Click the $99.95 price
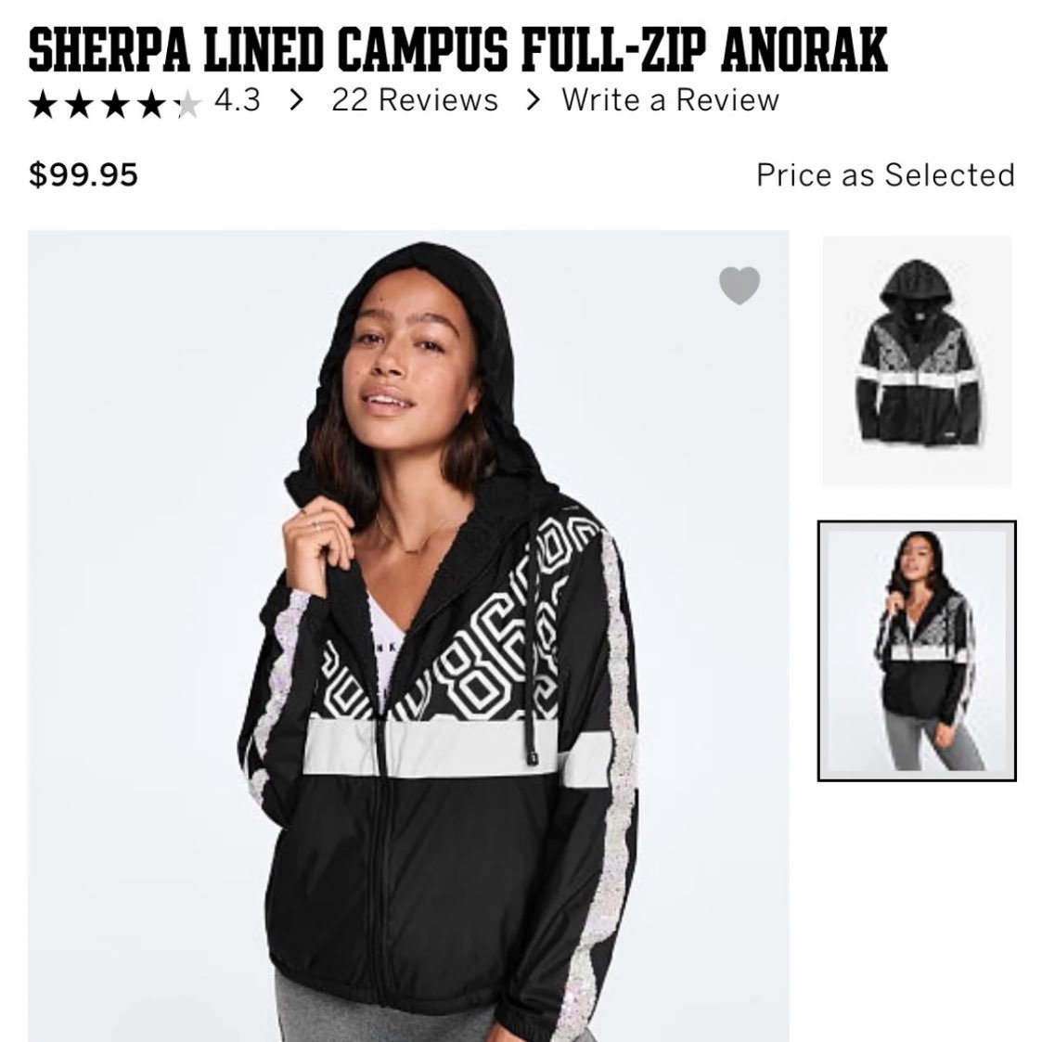The image size is (1042, 1042). [84, 174]
